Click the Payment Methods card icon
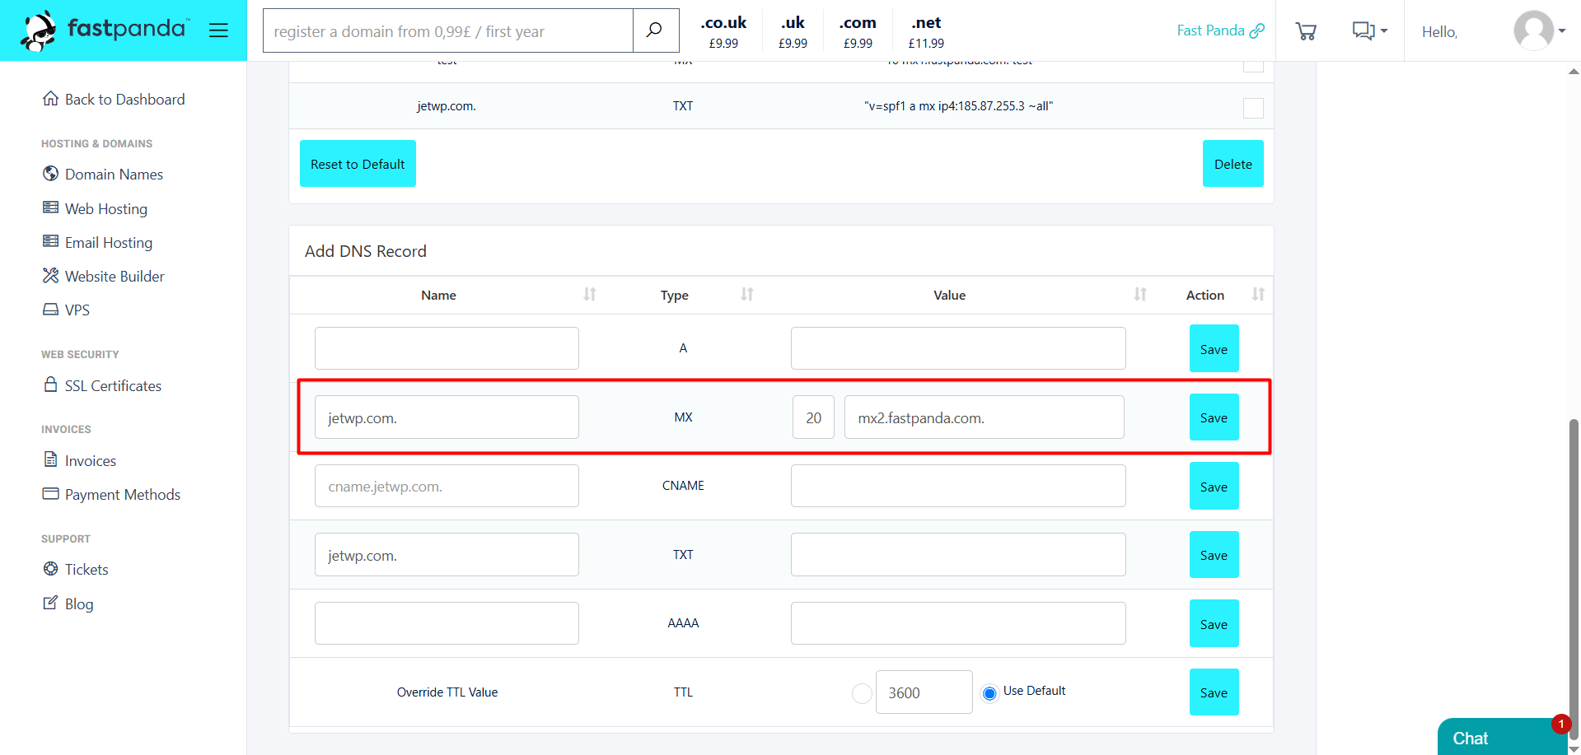The image size is (1581, 755). (x=50, y=493)
